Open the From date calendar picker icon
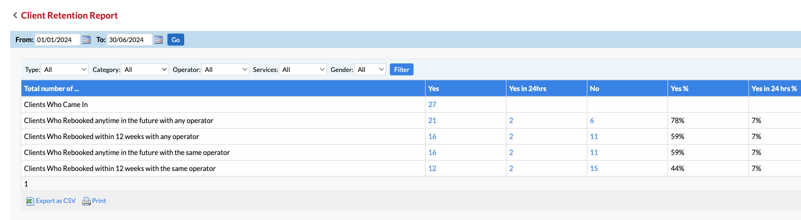This screenshot has height=220, width=801. [x=86, y=39]
